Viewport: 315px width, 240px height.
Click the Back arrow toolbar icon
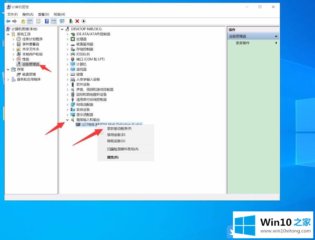8,21
